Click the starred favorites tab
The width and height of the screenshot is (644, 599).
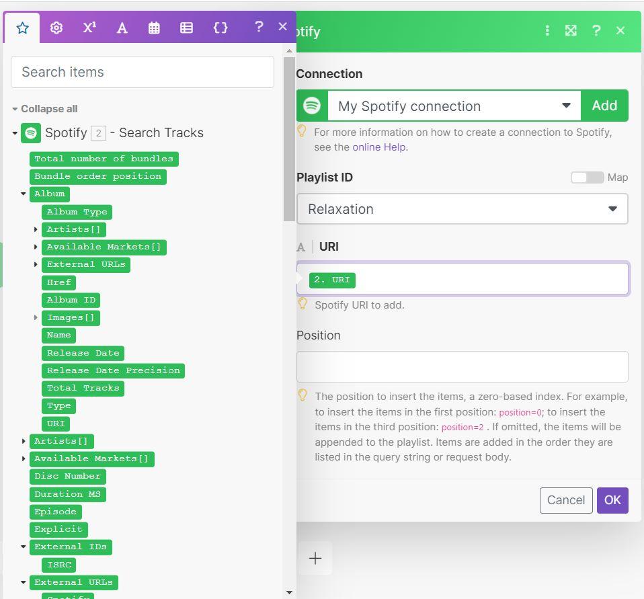pyautogui.click(x=23, y=28)
